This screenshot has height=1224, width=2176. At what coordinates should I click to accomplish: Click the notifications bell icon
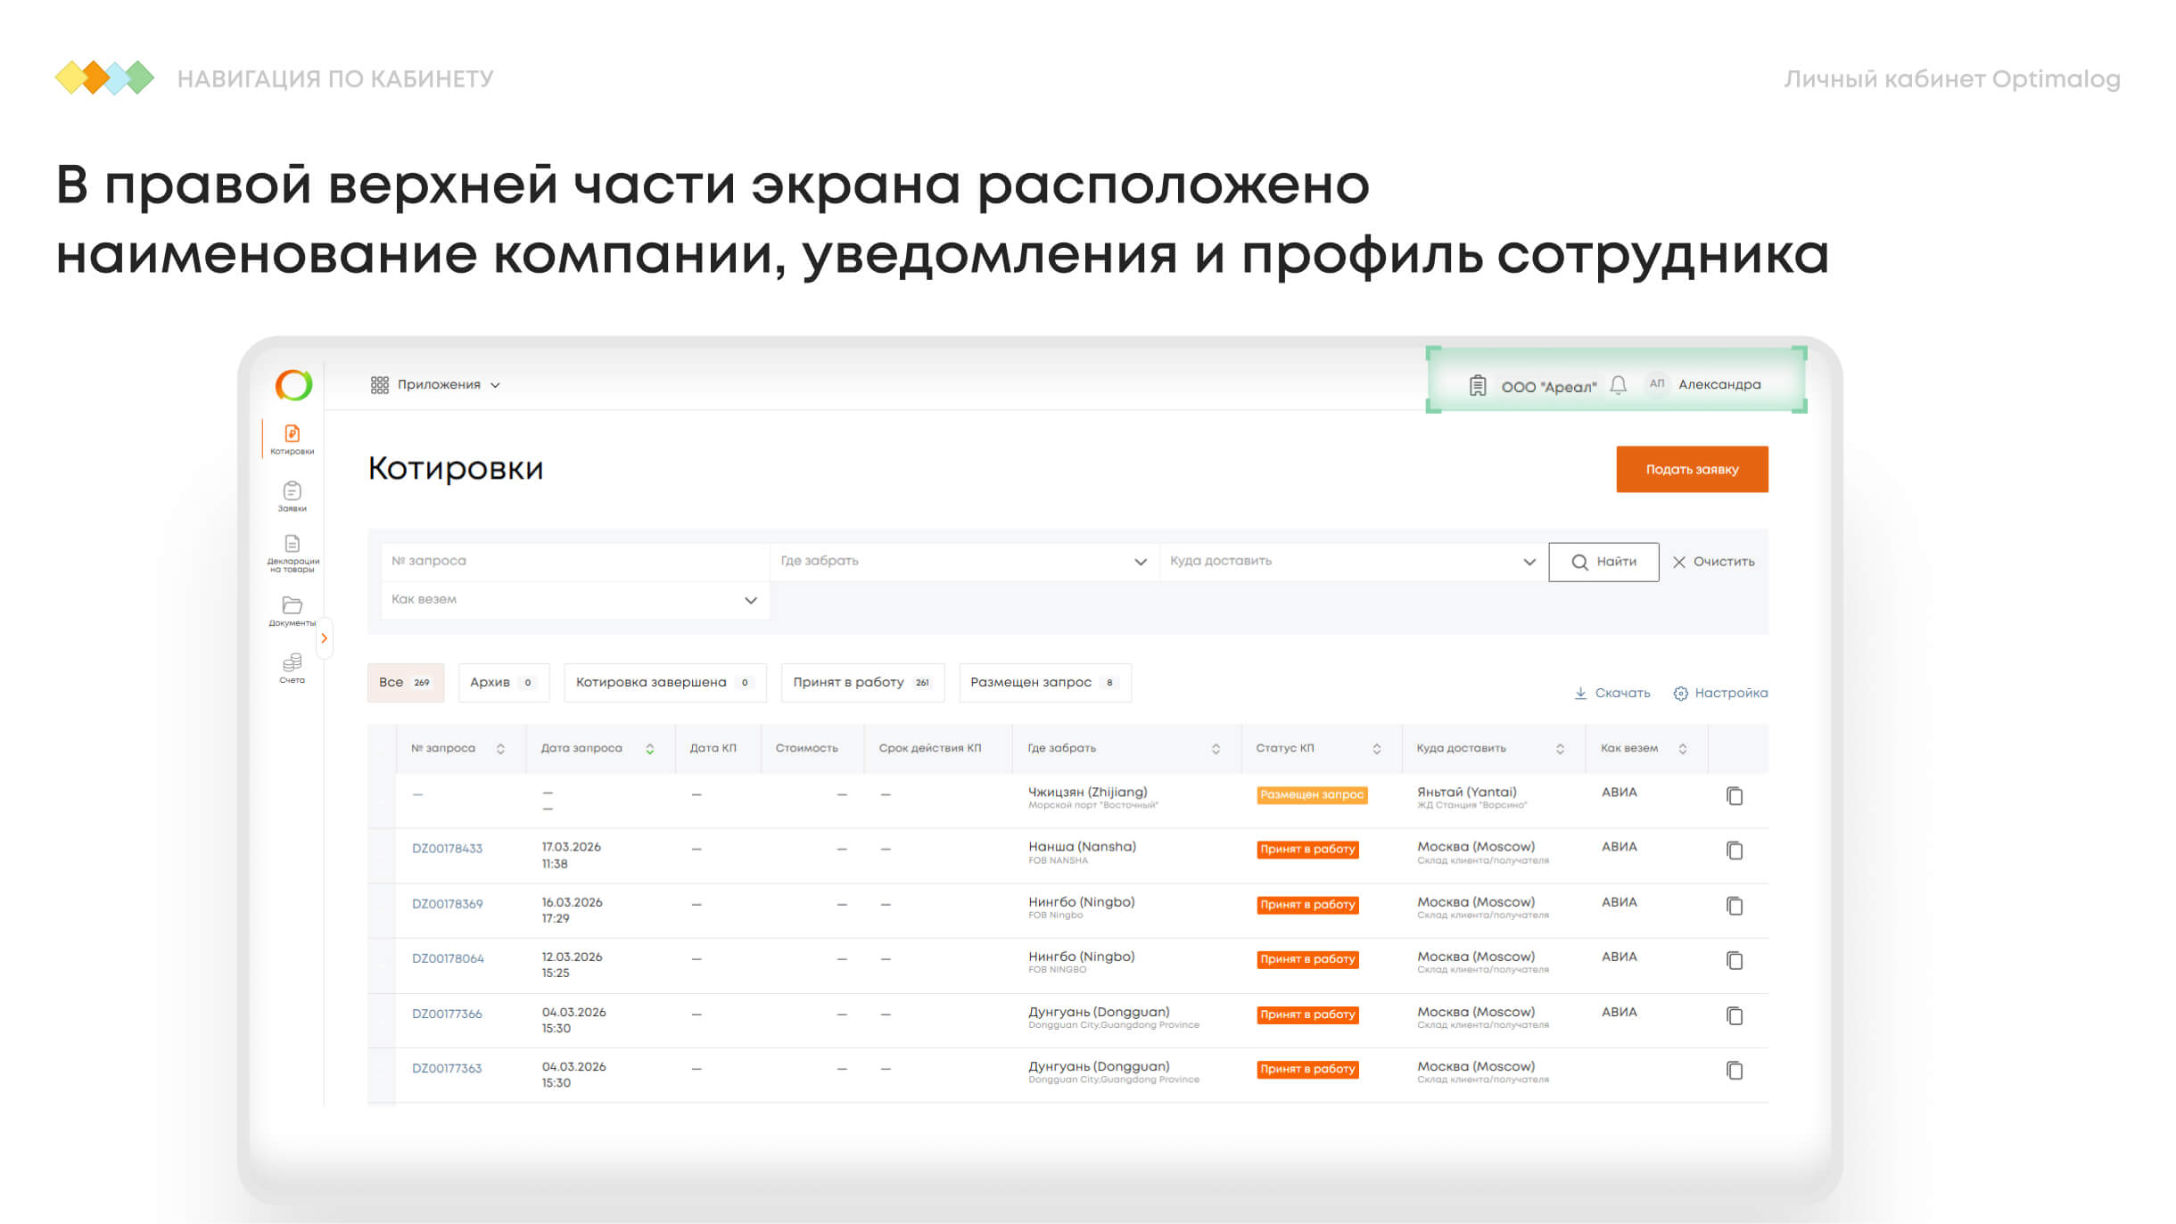pyautogui.click(x=1618, y=385)
